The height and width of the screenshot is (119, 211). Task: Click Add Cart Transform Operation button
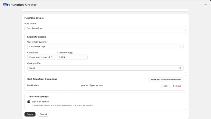tap(166, 80)
